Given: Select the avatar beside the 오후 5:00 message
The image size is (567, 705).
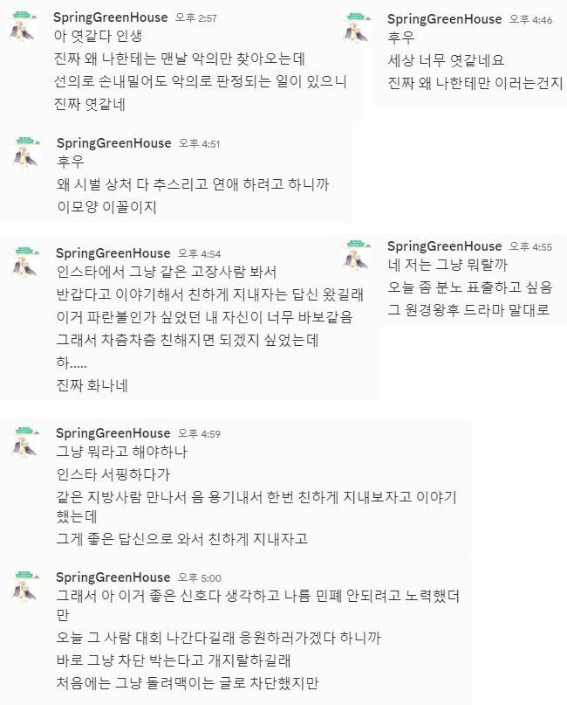Looking at the screenshot, I should (24, 587).
